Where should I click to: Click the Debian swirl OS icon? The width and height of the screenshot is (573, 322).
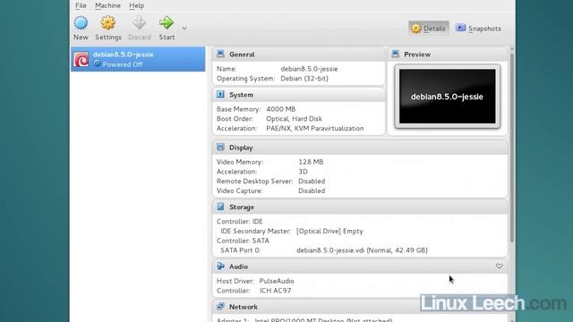pyautogui.click(x=81, y=59)
